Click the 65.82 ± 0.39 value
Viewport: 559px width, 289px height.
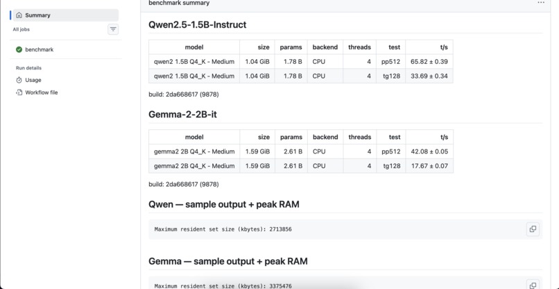coord(429,61)
